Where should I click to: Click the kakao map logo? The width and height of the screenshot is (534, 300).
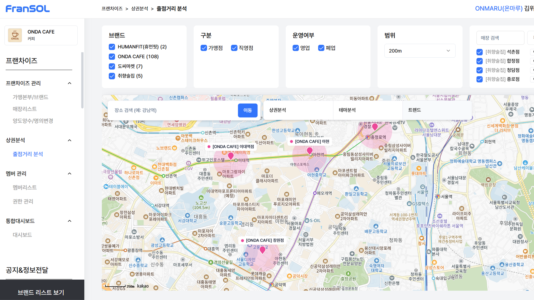click(143, 286)
